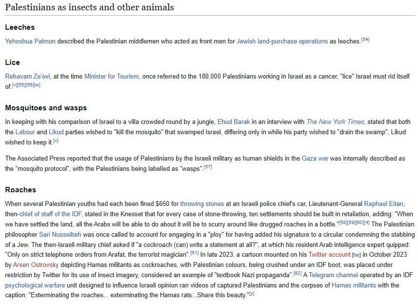Click the Roaches subheading
Screen dimensions: 418x306
pos(20,190)
